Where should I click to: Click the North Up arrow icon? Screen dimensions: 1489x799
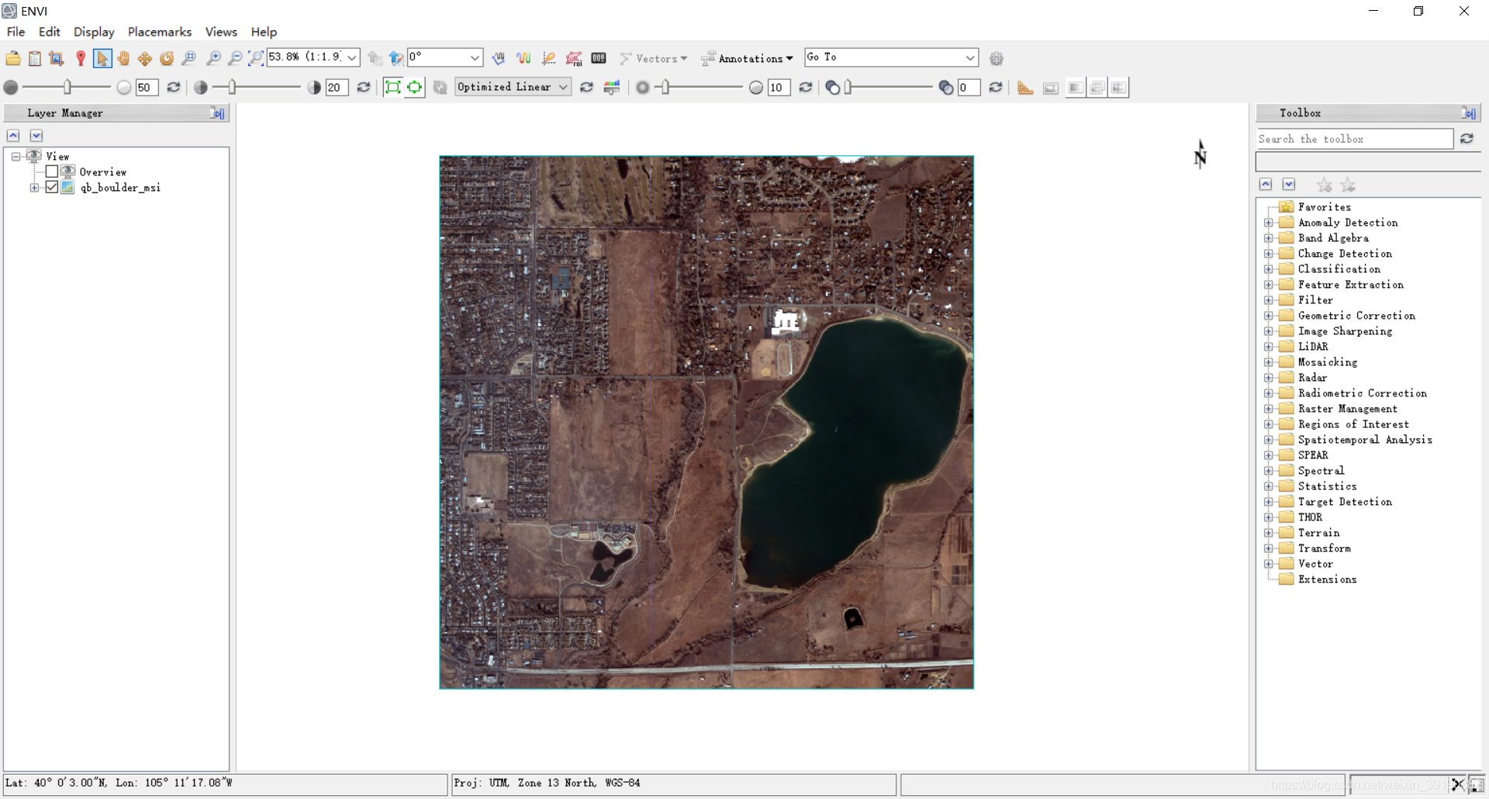click(396, 58)
